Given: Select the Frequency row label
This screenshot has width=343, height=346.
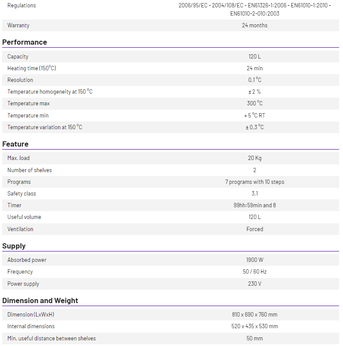Looking at the screenshot, I should 20,271.
